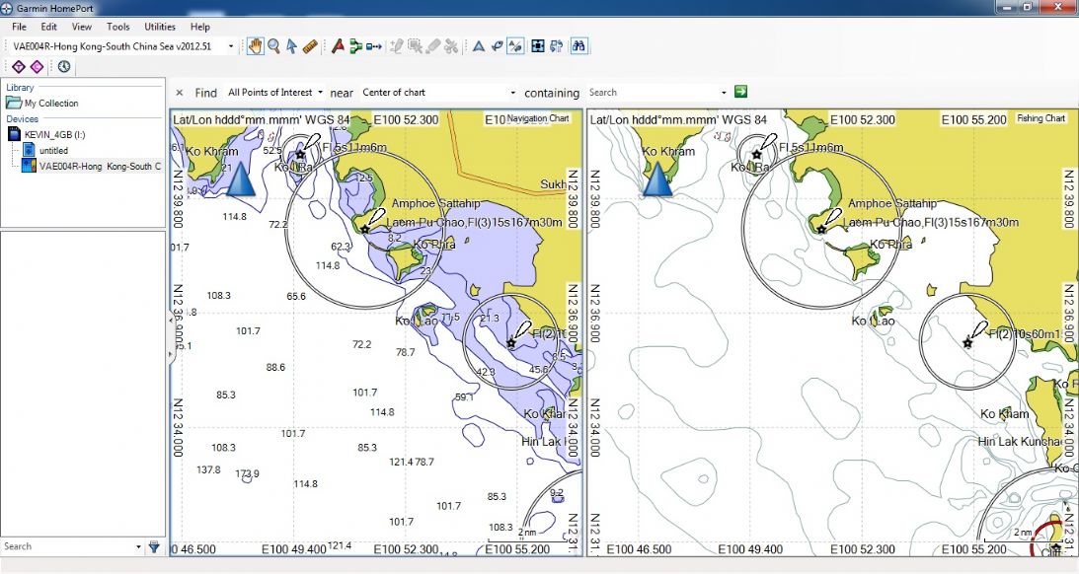Select the Hand pan tool

[256, 45]
